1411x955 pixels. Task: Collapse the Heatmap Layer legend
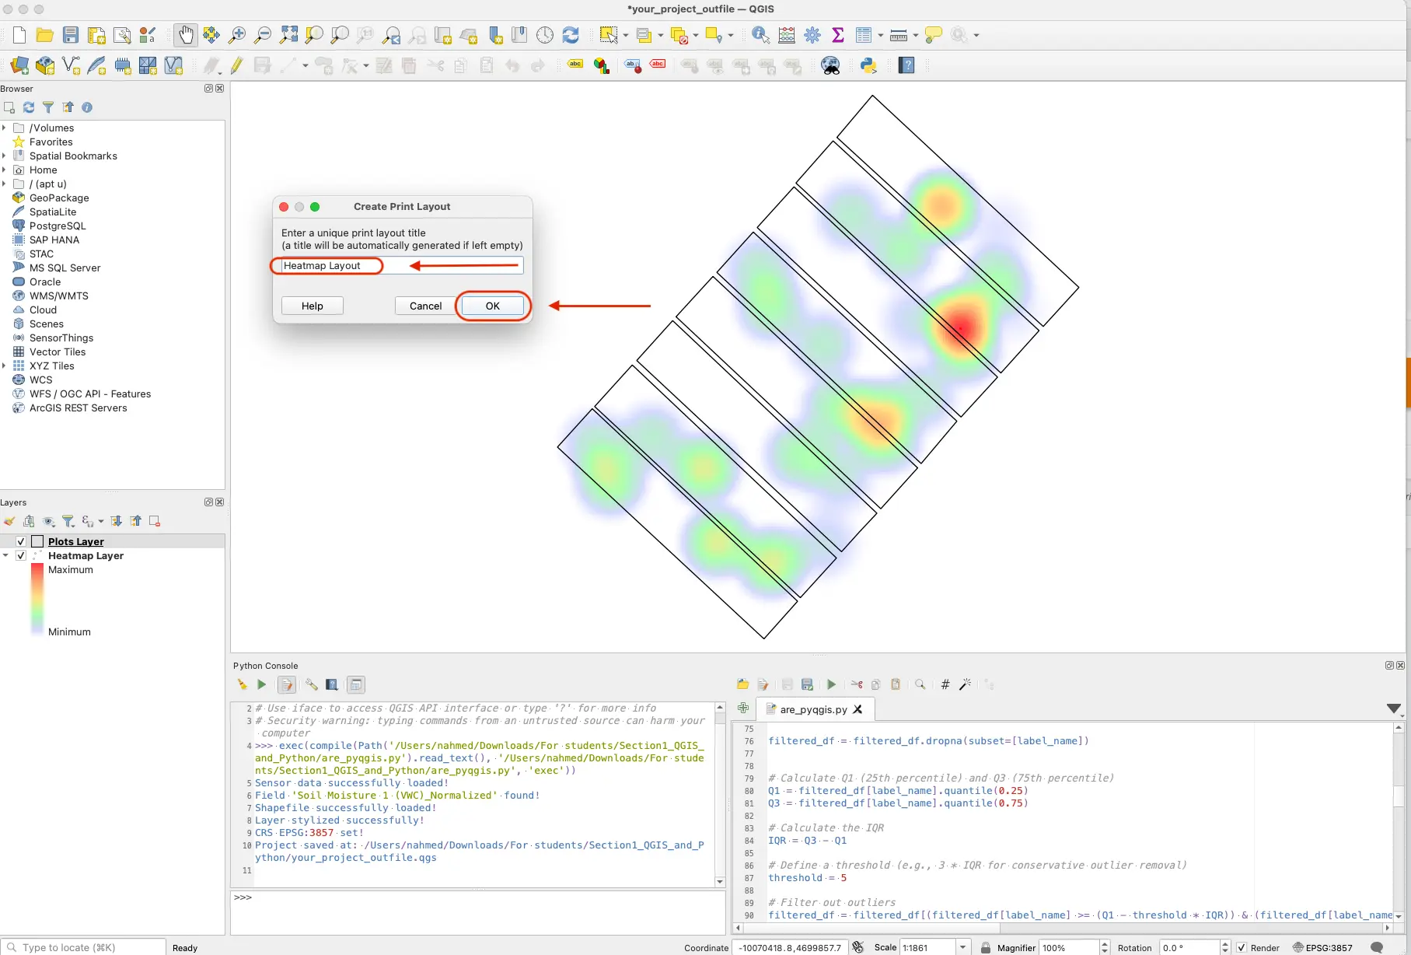pos(6,555)
